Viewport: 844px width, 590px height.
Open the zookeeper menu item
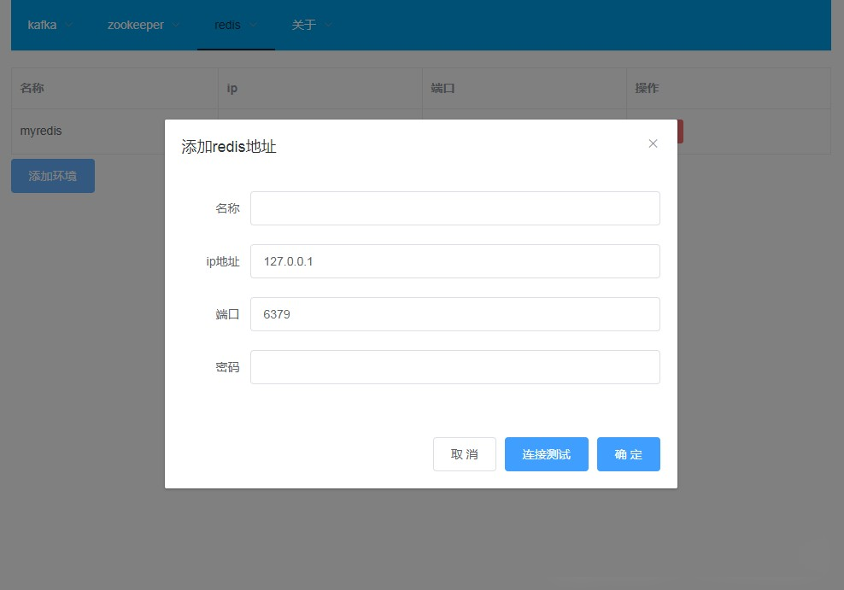(135, 25)
